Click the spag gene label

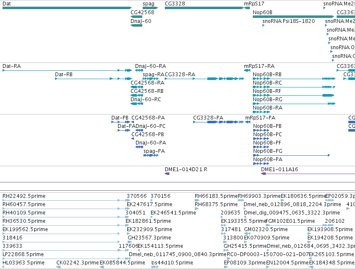(149, 4)
